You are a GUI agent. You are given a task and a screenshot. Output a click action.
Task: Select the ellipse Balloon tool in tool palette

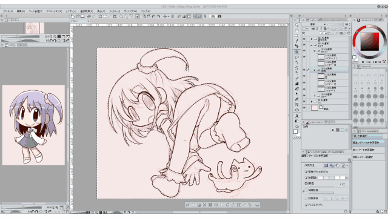pyautogui.click(x=296, y=110)
